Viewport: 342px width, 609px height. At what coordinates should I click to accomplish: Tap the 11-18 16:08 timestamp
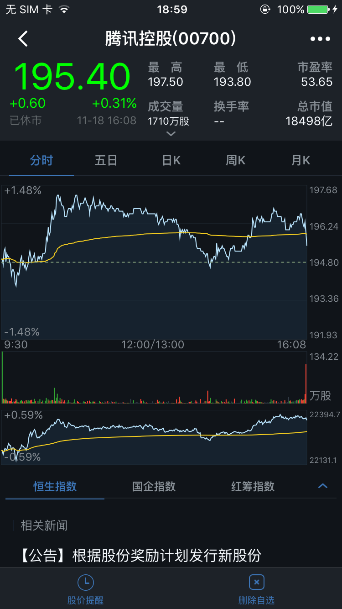pos(107,121)
